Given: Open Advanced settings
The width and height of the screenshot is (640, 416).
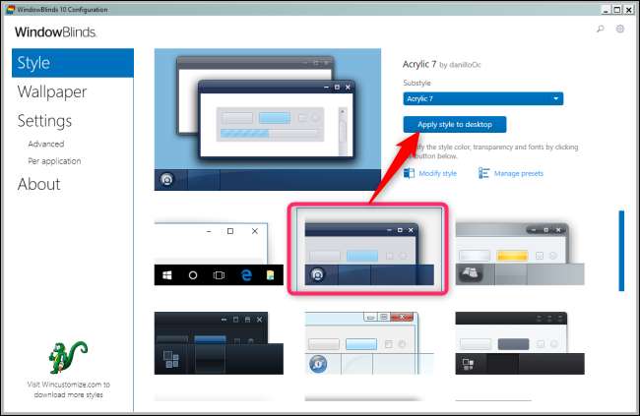Looking at the screenshot, I should coord(46,144).
